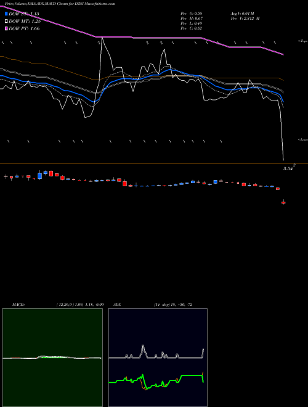This screenshot has height=407, width=308.
Task: Select the 'DOW ST: 1.15' legend text
Action: (x=24, y=14)
